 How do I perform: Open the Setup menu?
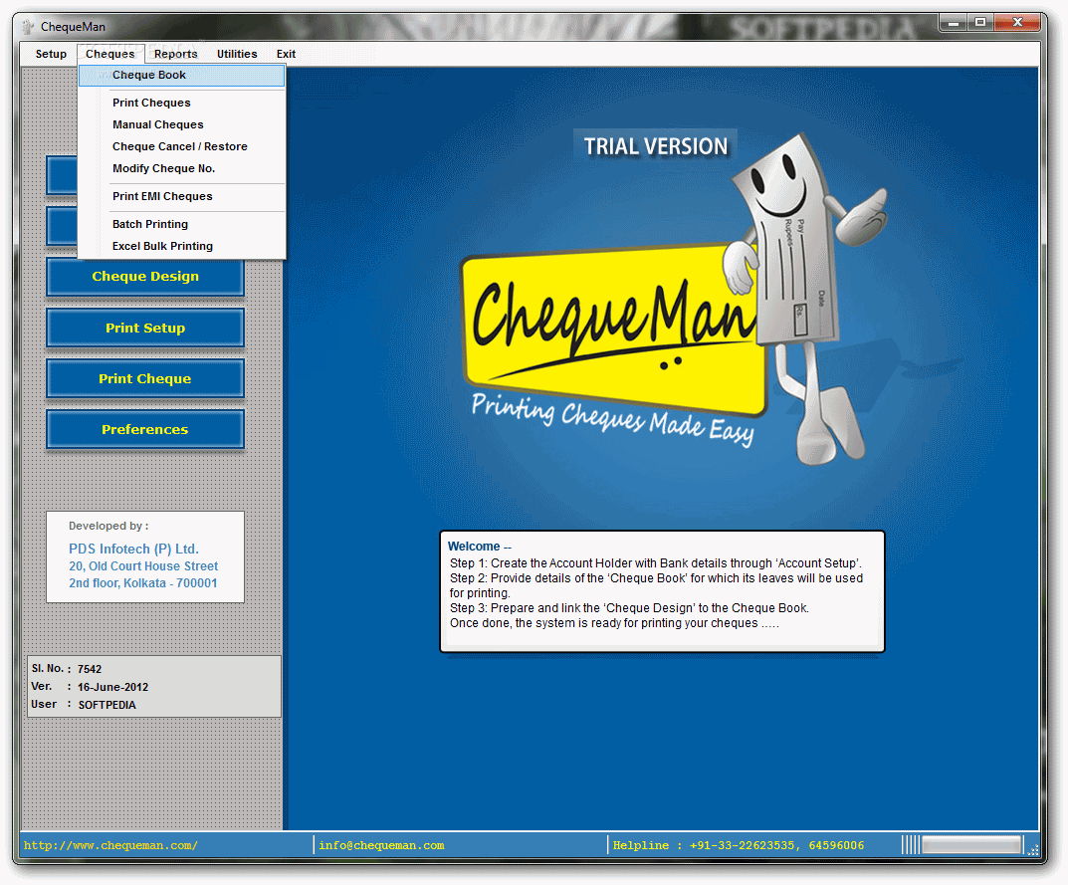tap(51, 54)
